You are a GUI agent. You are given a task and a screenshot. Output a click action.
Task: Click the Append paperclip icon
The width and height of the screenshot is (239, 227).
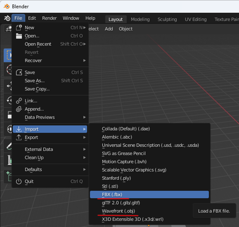click(x=19, y=109)
